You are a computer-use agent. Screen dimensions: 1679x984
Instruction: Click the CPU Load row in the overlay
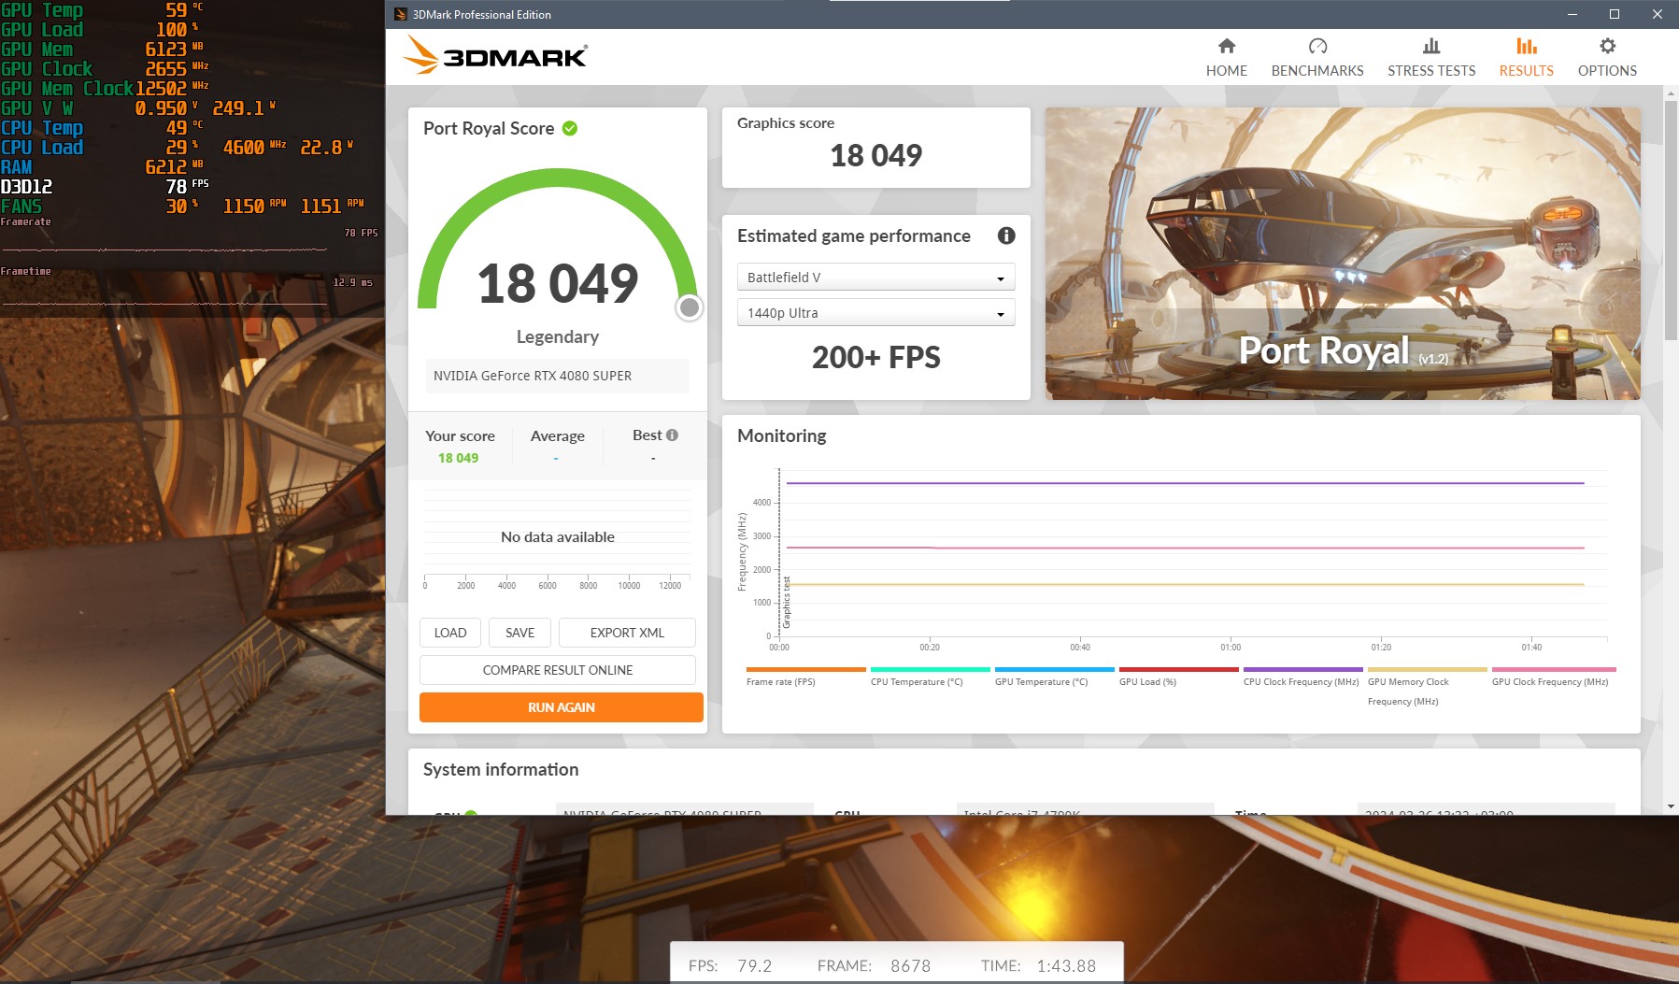tap(178, 148)
